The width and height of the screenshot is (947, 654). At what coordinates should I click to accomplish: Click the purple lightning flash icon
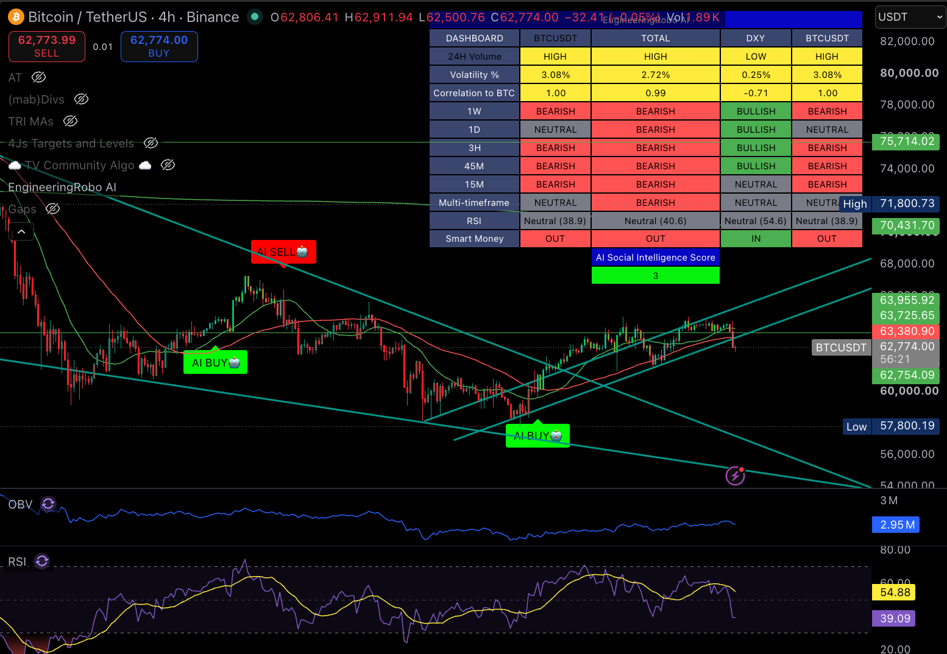[x=736, y=475]
